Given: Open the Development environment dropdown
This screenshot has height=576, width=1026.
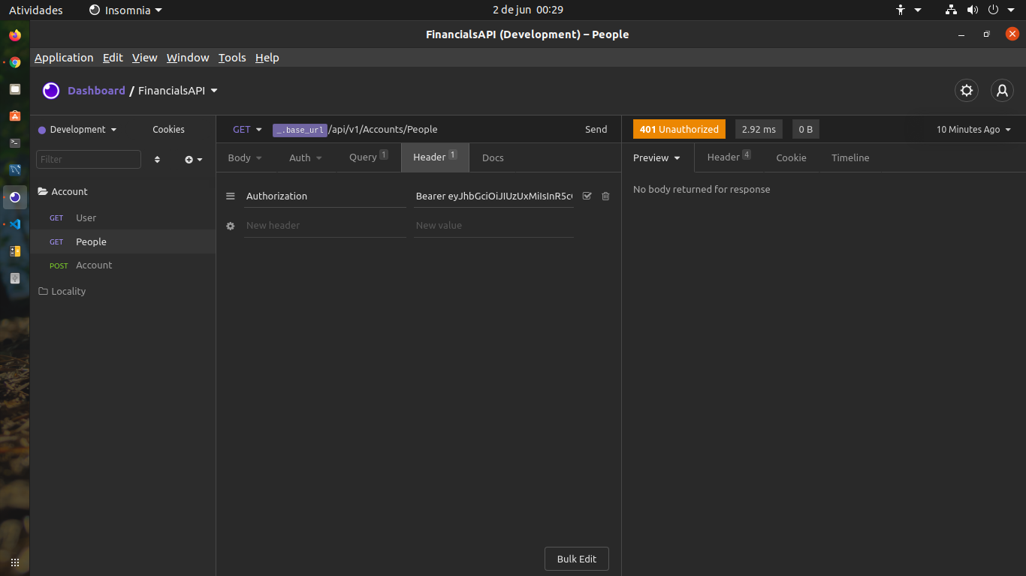Looking at the screenshot, I should 78,130.
